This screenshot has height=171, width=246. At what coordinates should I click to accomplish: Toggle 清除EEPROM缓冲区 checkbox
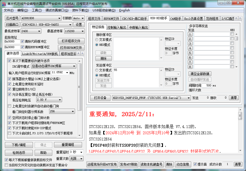22,47
